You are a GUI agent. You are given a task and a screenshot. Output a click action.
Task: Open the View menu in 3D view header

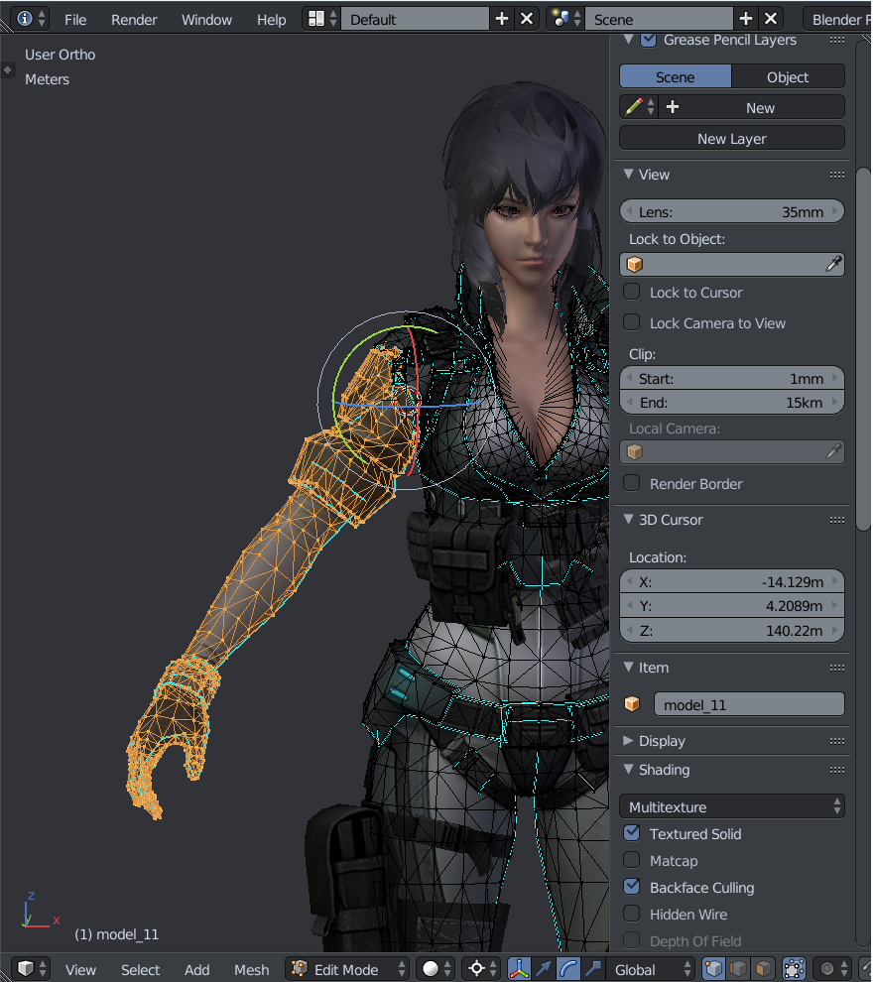(x=80, y=969)
